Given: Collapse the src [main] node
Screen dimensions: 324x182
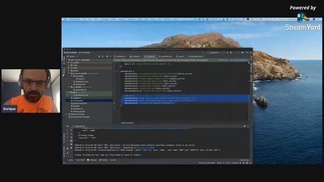Looking at the screenshot, I should 69,87.
